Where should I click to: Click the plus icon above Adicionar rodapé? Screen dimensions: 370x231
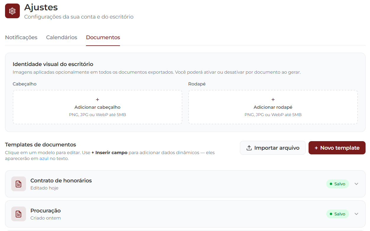click(273, 100)
